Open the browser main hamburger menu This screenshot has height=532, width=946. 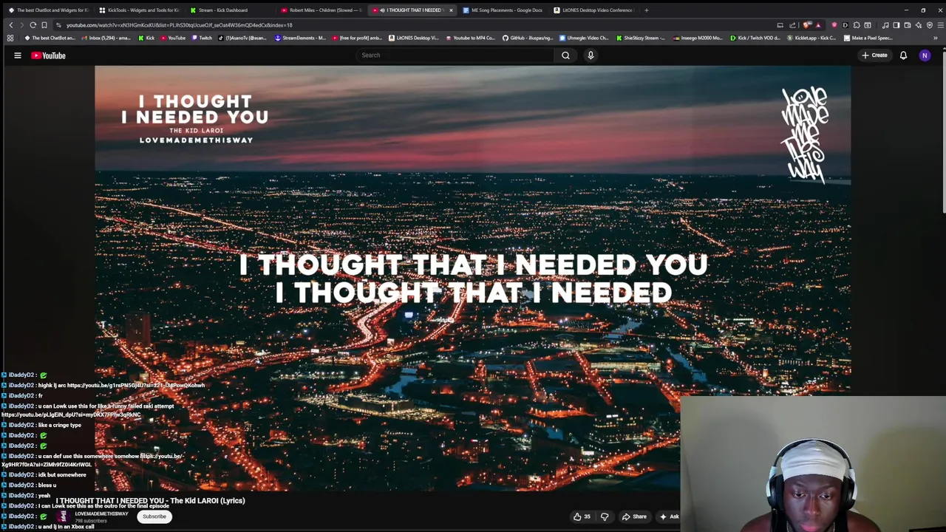(x=939, y=25)
